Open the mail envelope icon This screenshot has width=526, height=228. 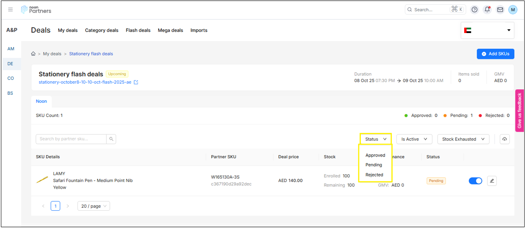point(500,9)
